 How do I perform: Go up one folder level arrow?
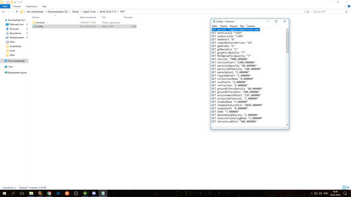[17, 11]
